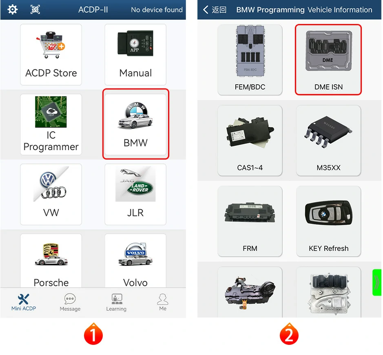The width and height of the screenshot is (383, 355).
Task: Expand the green side arrow panel
Action: coord(377,283)
